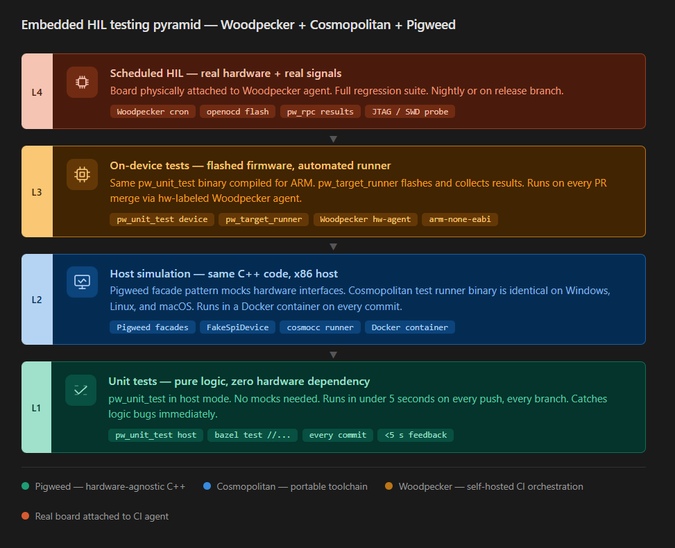Click the 'bazel test //...' tag
This screenshot has width=675, height=548.
(x=253, y=435)
